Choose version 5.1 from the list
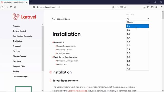The height and width of the screenshot is (92, 164). [x=137, y=61]
